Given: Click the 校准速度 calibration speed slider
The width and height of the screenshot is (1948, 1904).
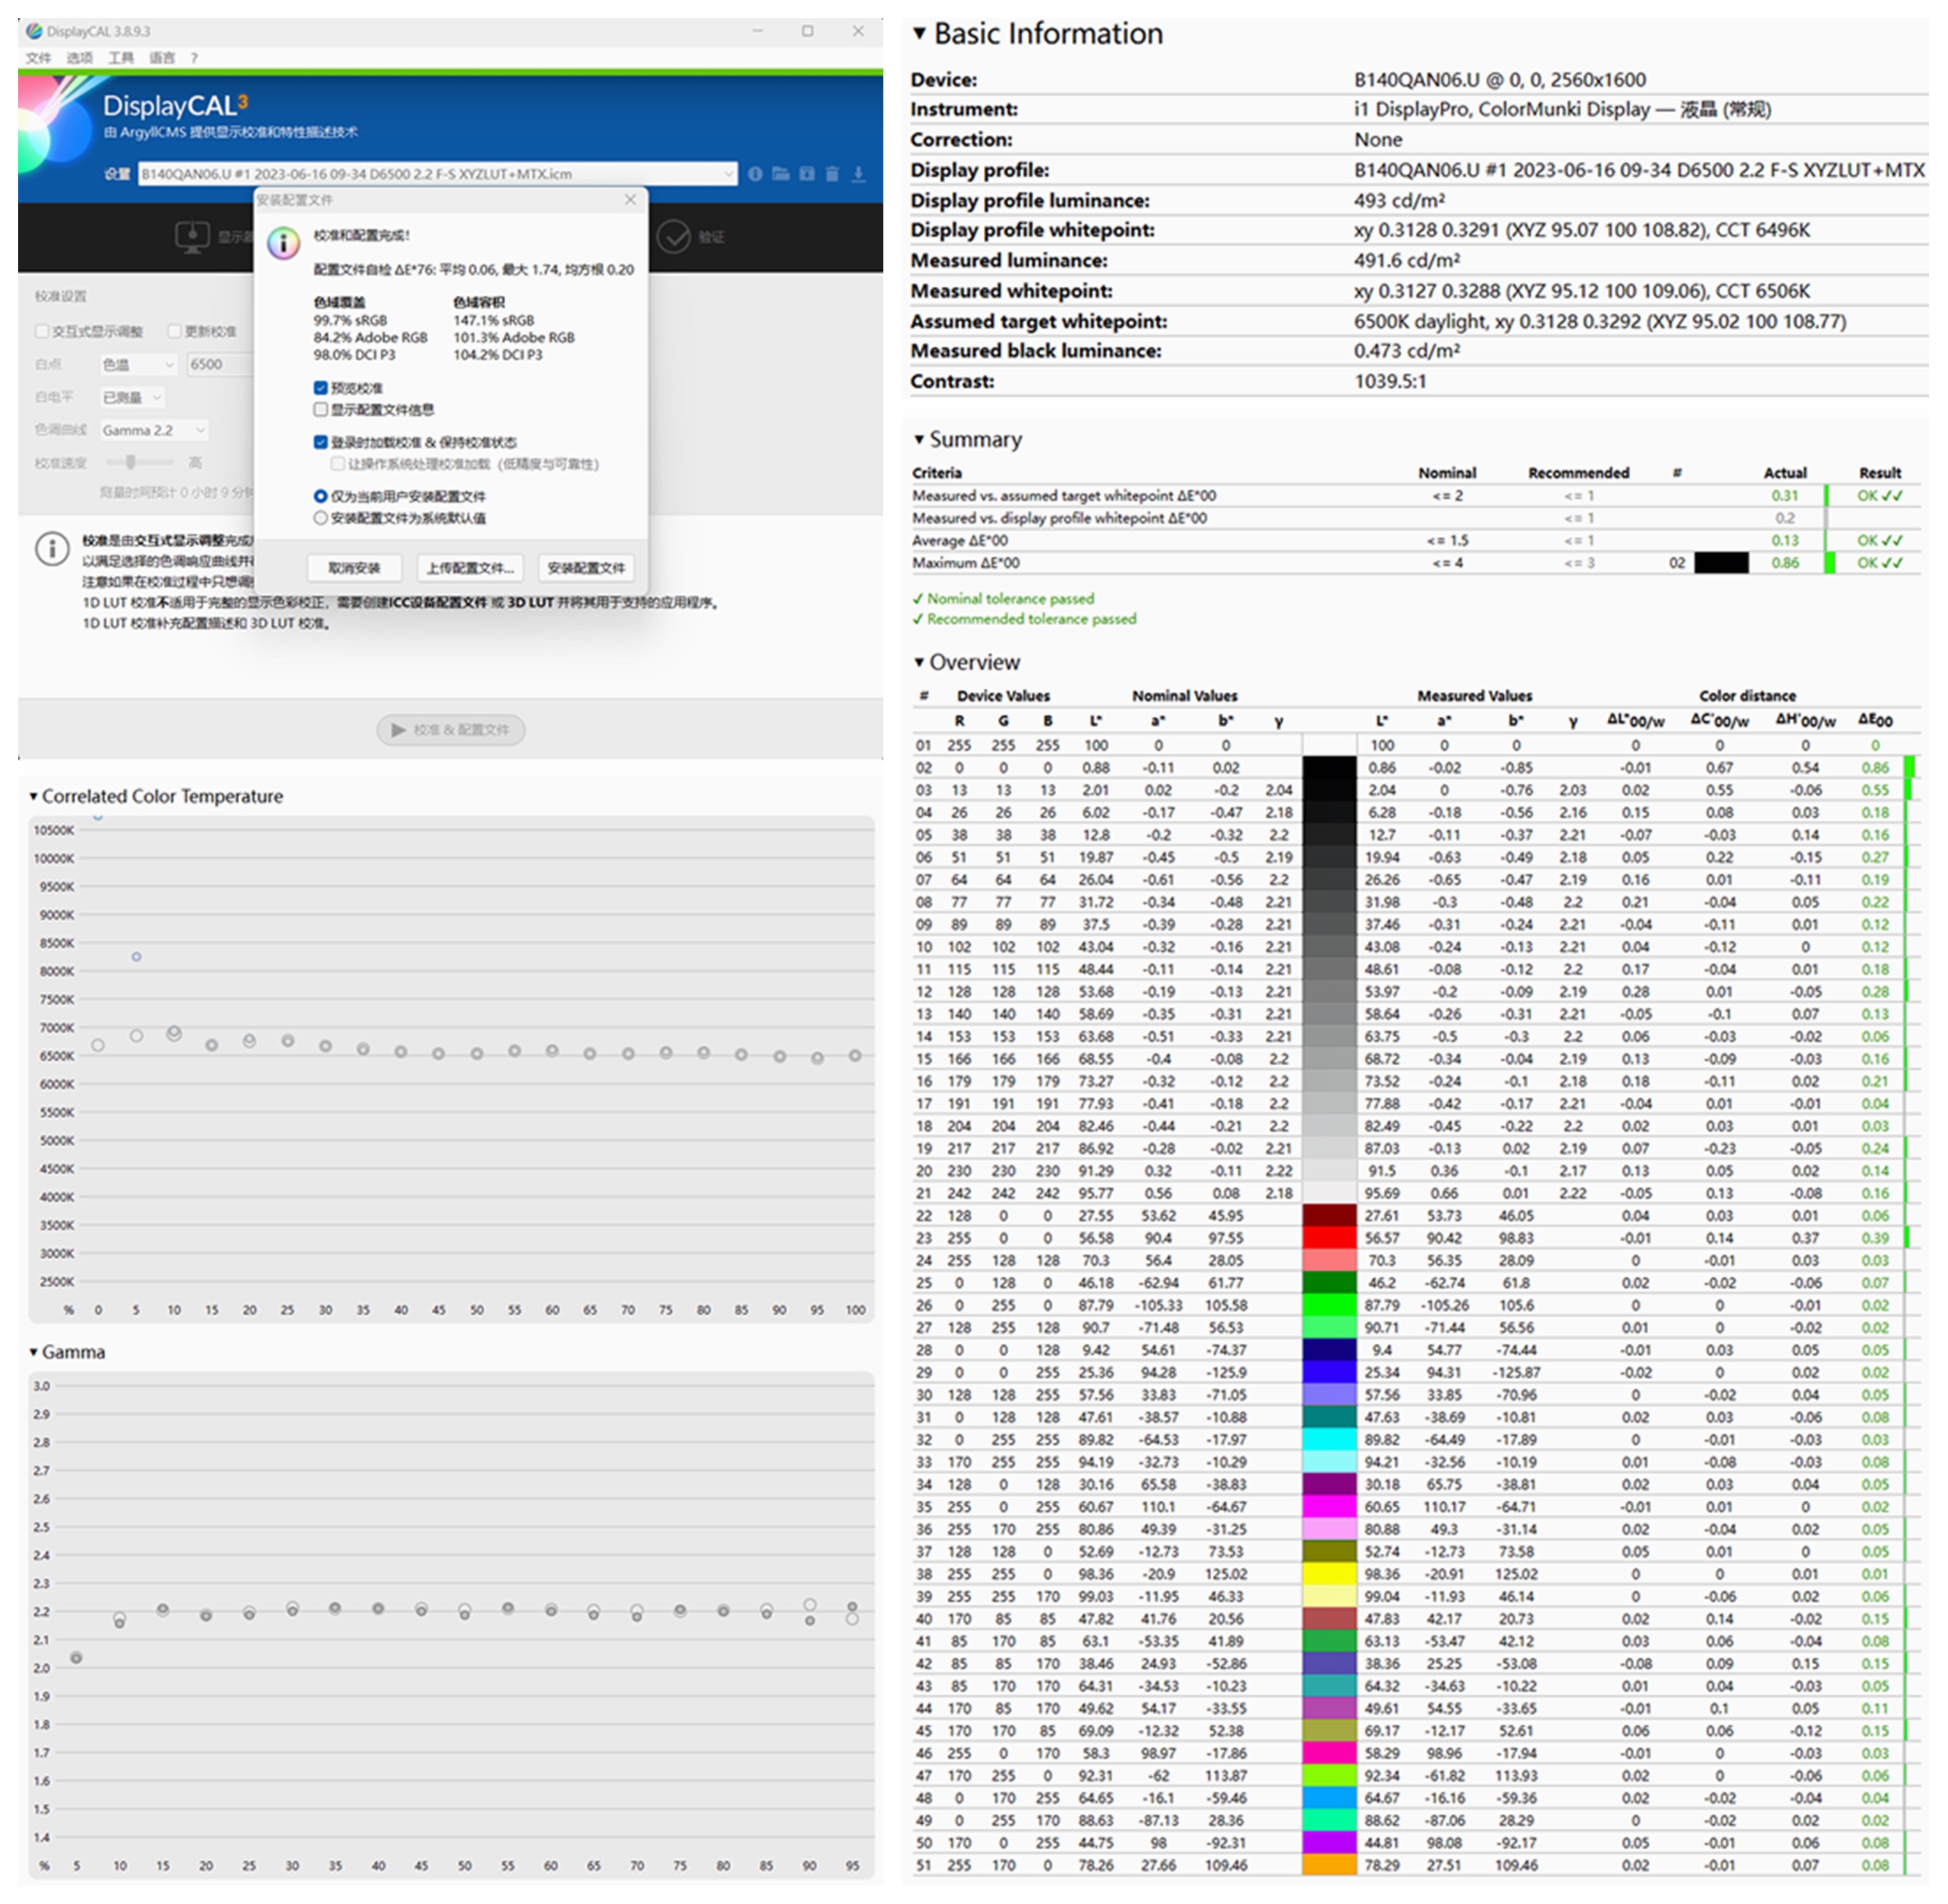Looking at the screenshot, I should coord(131,462).
